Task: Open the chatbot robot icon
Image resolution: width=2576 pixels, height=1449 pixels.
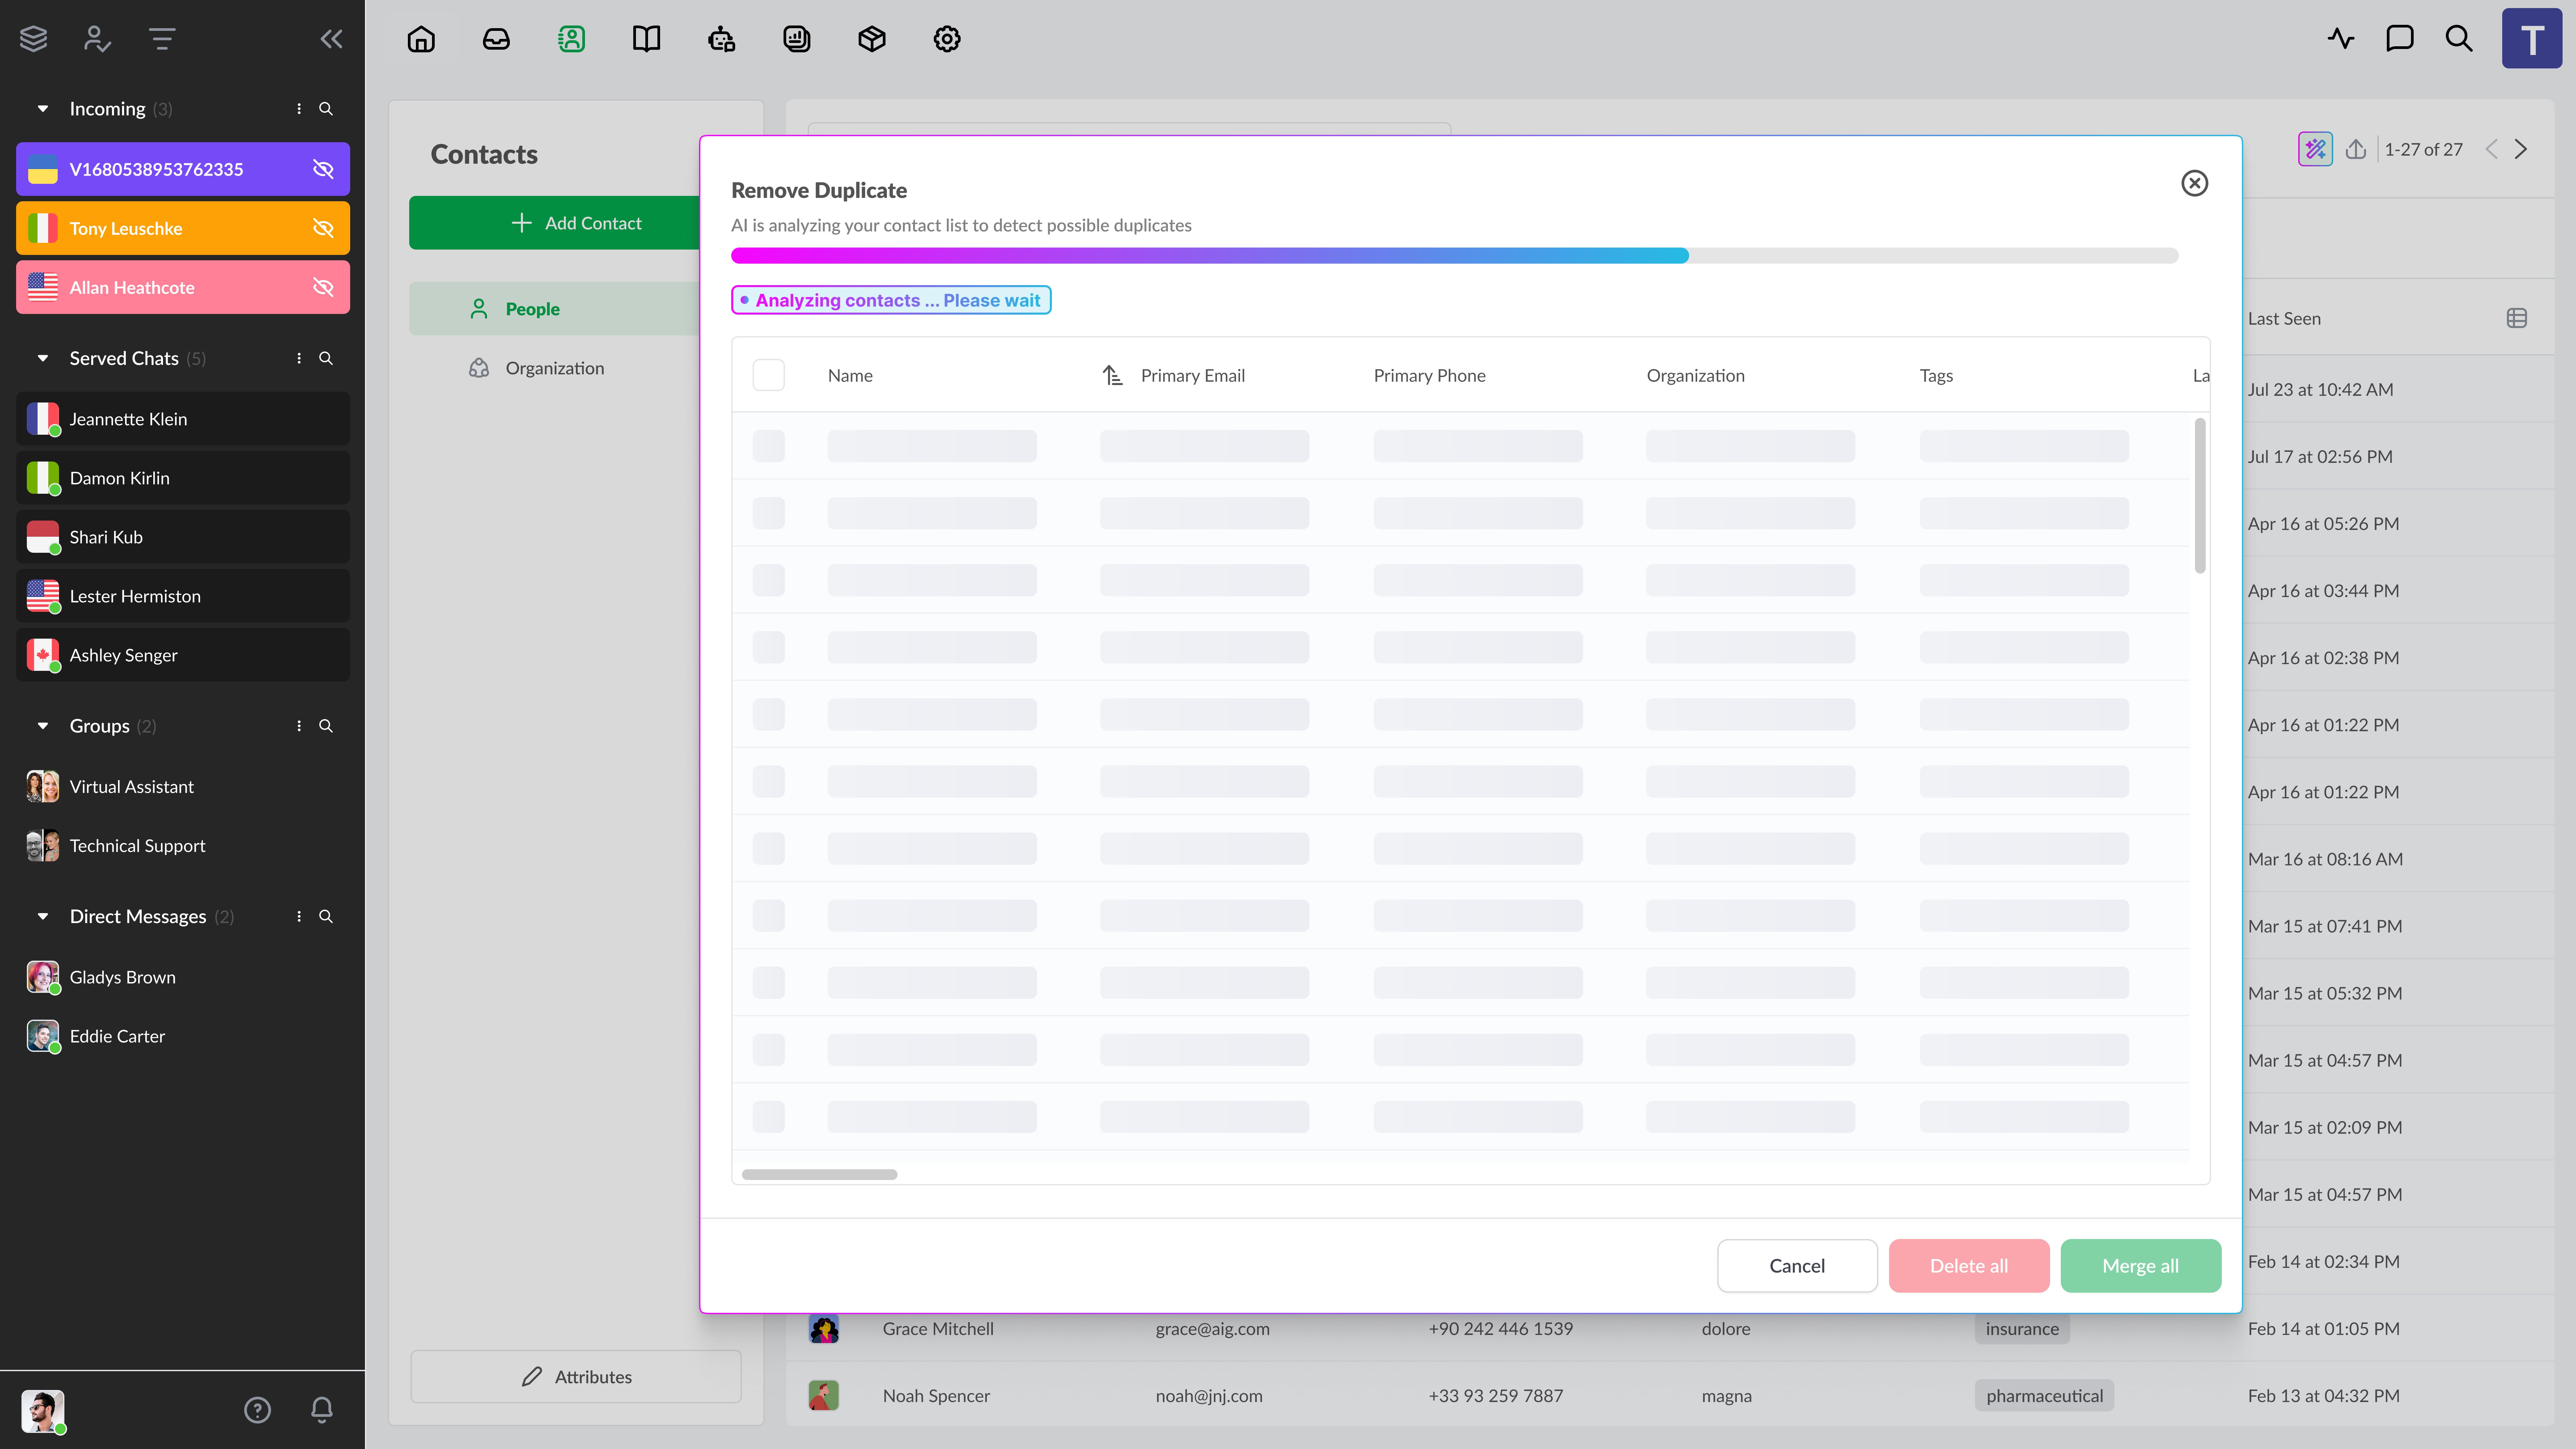Action: (721, 39)
